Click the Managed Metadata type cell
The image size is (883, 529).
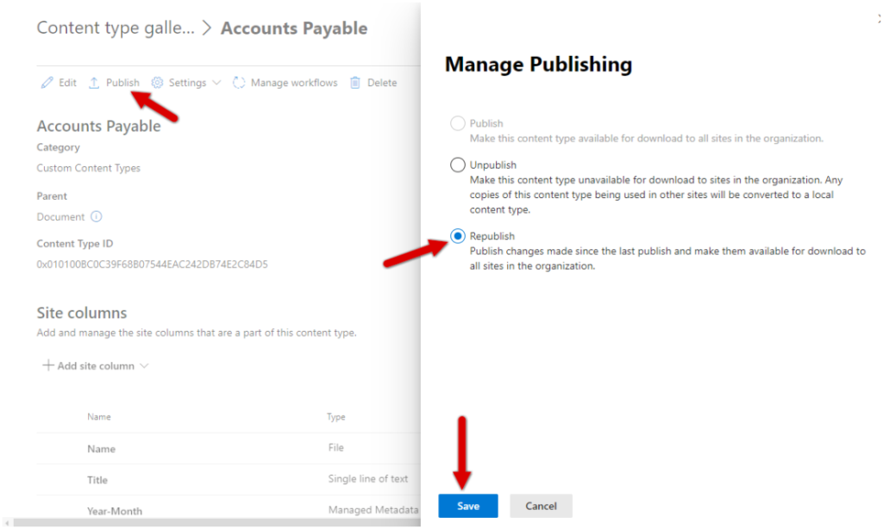[x=373, y=510]
